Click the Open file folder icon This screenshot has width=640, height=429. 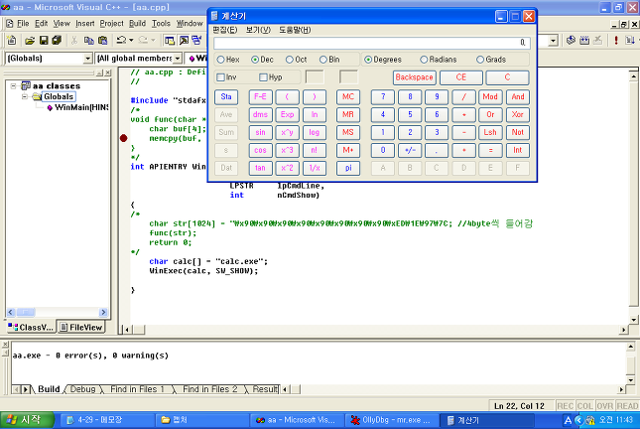[30, 40]
